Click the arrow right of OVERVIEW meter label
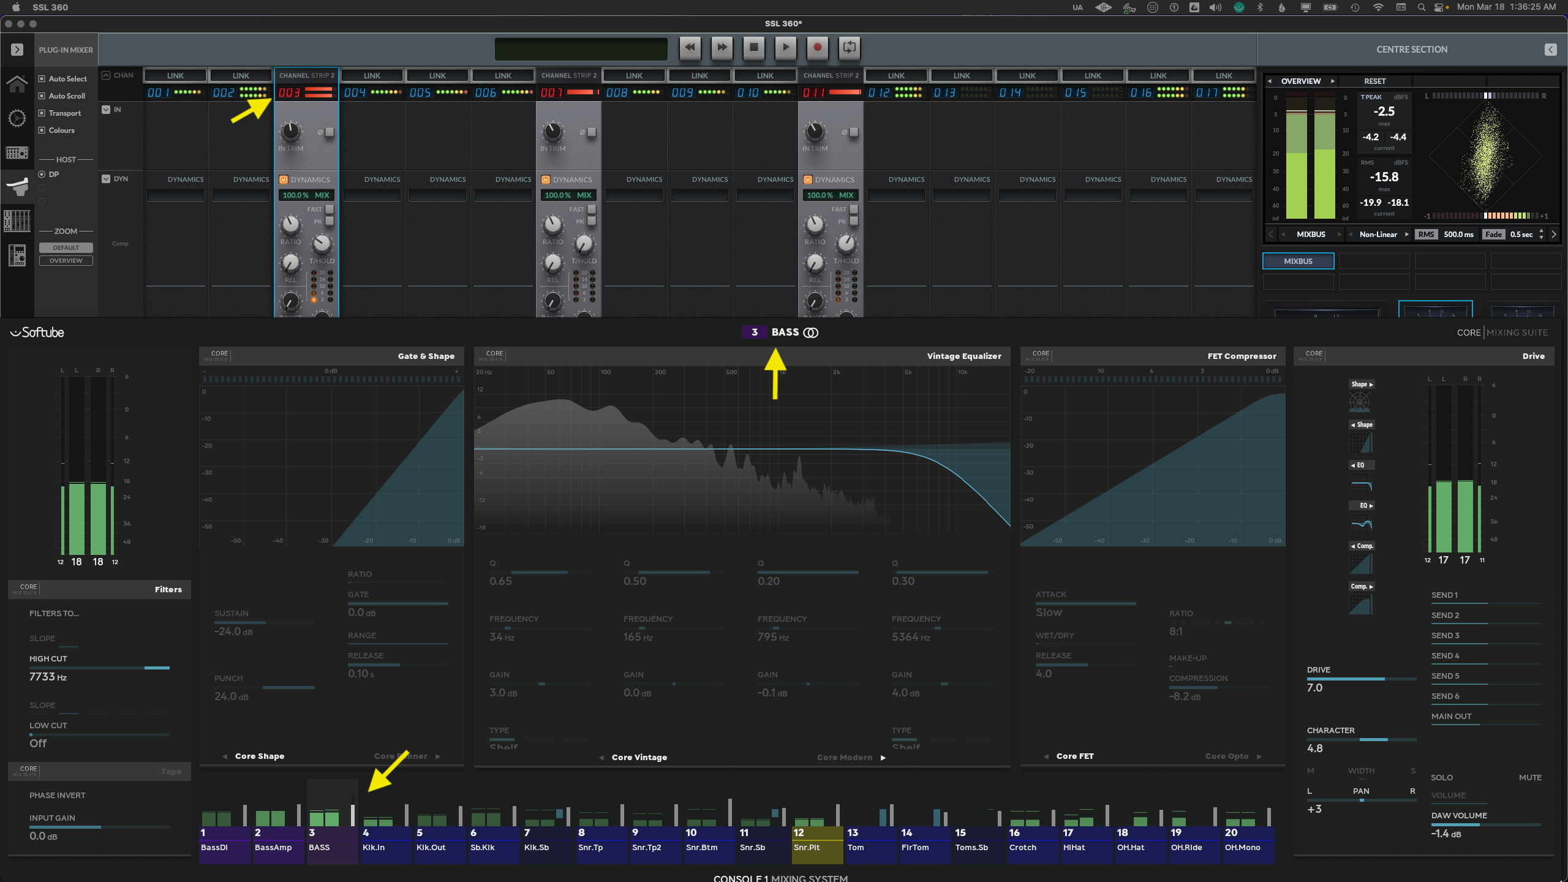The width and height of the screenshot is (1568, 882). [x=1332, y=81]
